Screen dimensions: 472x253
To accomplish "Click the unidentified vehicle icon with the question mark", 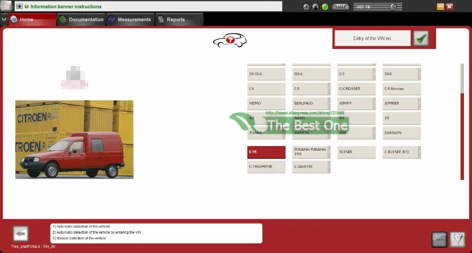I will (230, 40).
